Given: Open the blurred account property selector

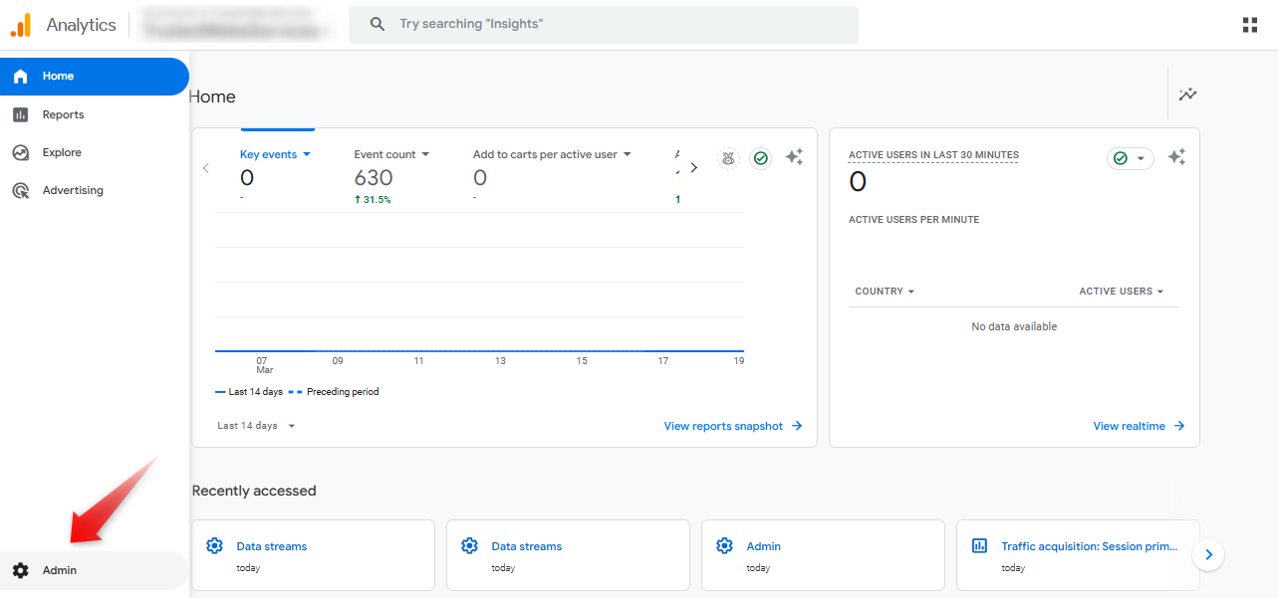Looking at the screenshot, I should click(x=235, y=25).
